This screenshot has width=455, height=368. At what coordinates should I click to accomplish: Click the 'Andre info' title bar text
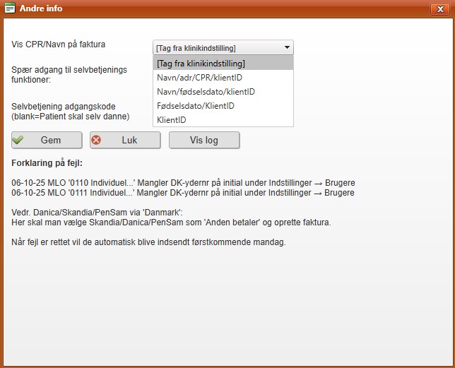(41, 8)
